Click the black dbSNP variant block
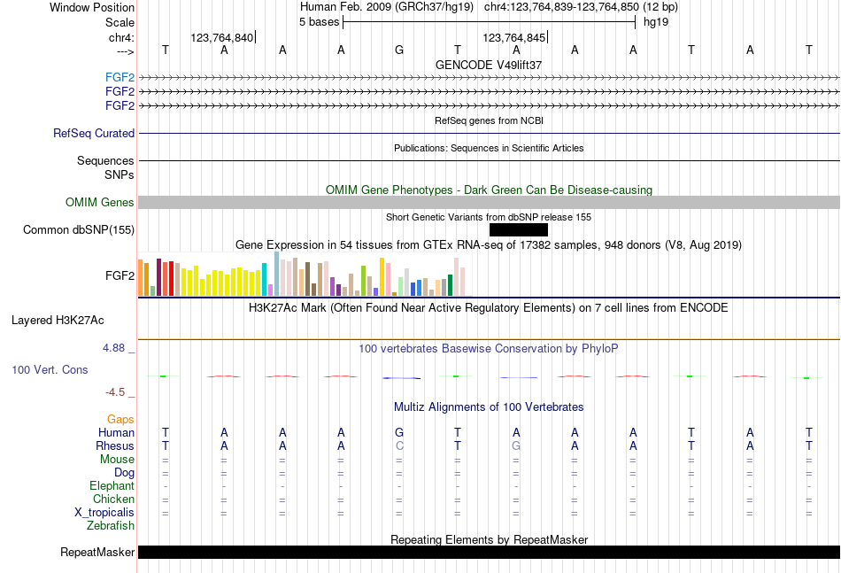 (x=519, y=229)
